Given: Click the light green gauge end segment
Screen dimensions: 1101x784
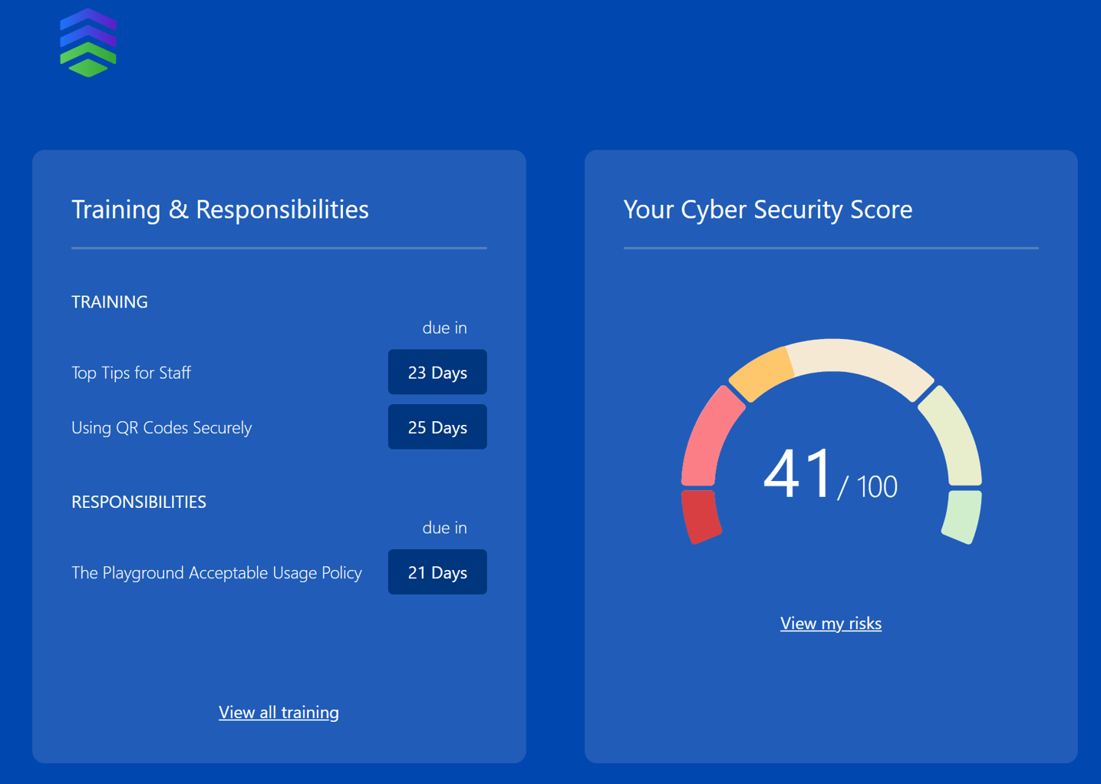Looking at the screenshot, I should 962,516.
